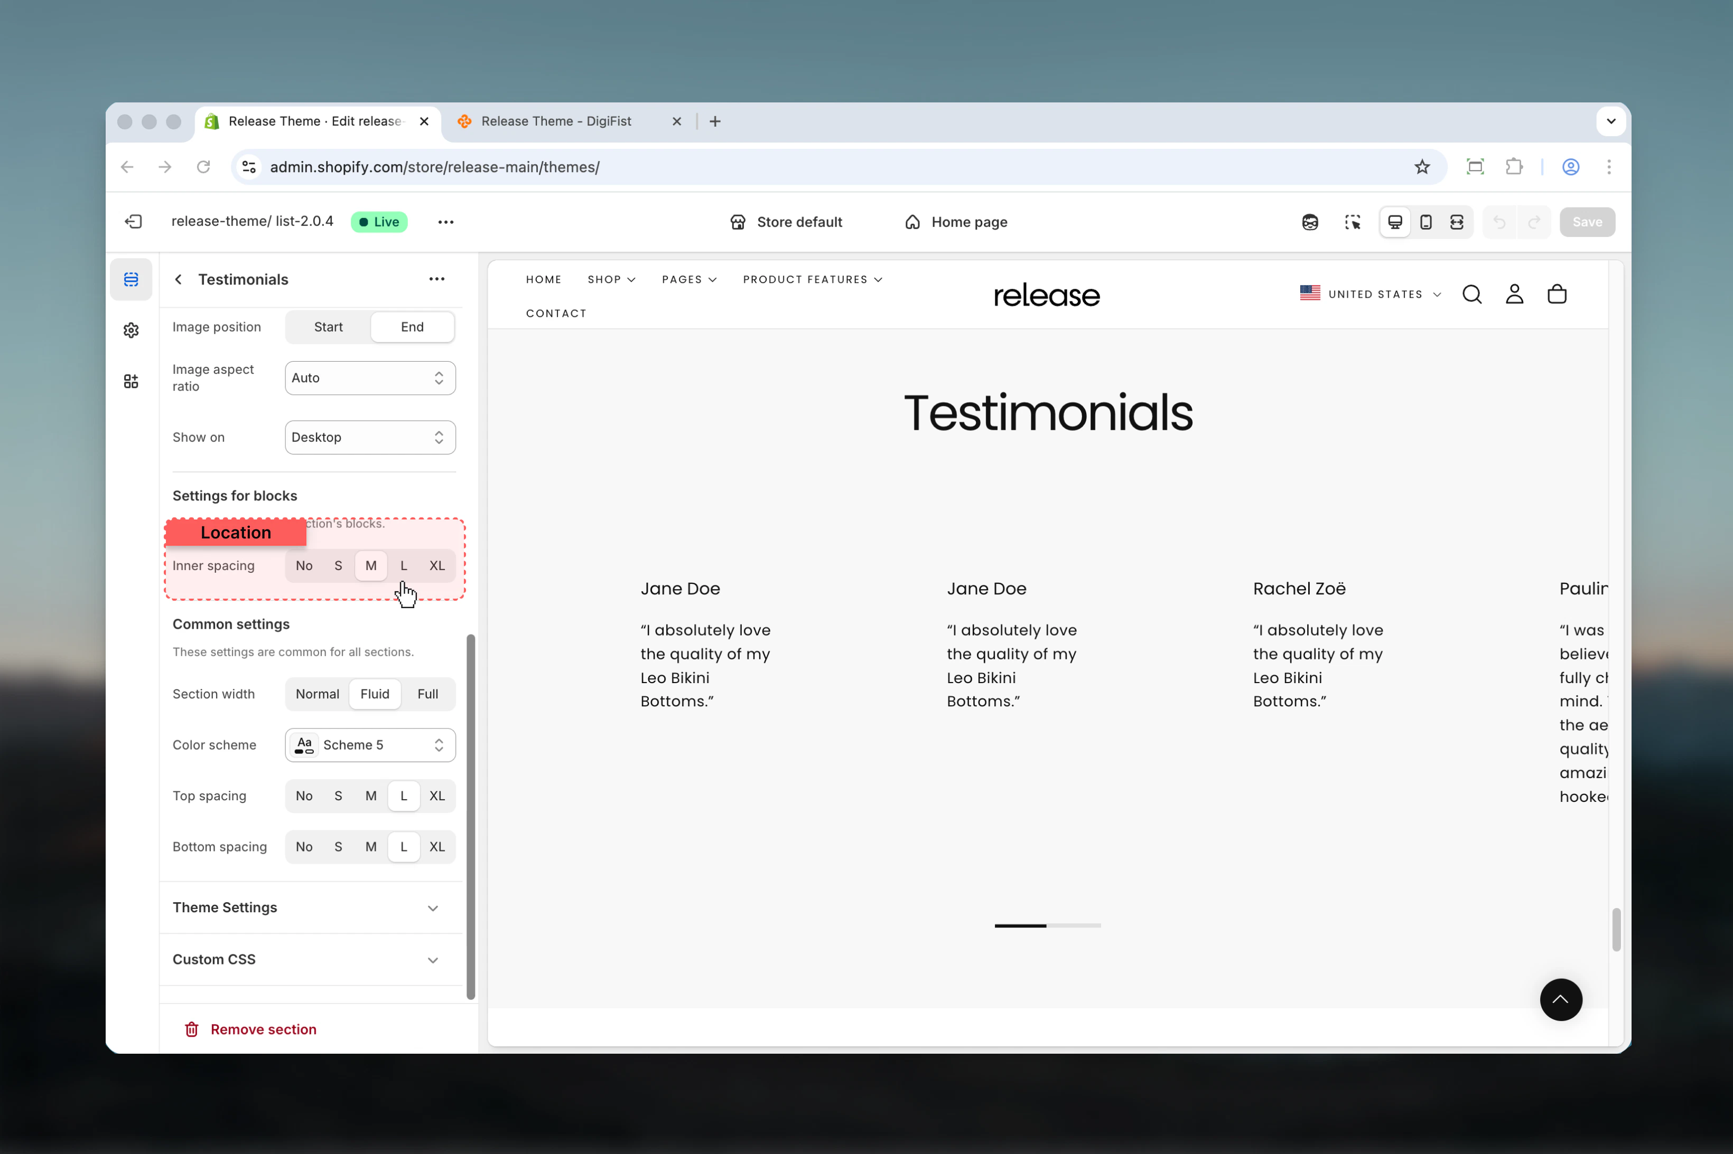Click the preview page scrollbar
Viewport: 1733px width, 1154px height.
click(1616, 930)
